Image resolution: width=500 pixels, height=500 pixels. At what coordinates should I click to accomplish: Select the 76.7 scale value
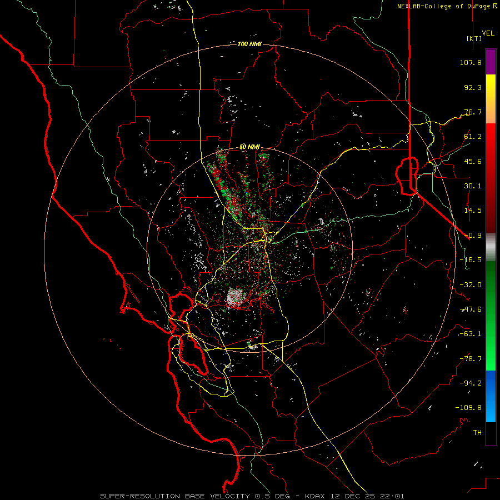473,112
